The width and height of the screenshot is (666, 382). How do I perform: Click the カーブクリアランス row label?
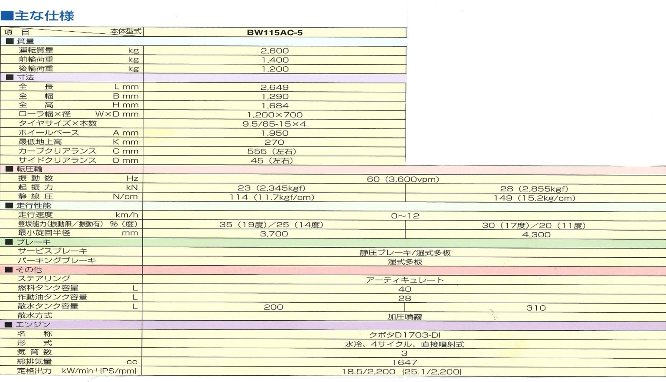57,151
